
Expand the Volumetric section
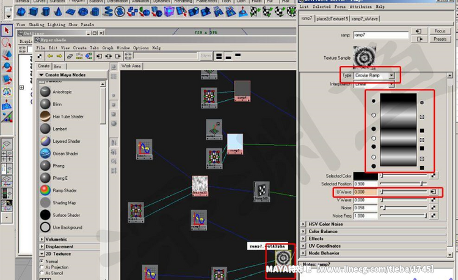point(42,239)
